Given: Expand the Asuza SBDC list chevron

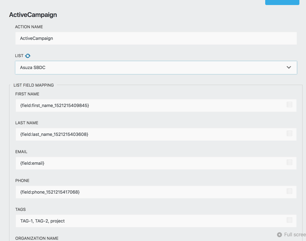Looking at the screenshot, I should (289, 67).
